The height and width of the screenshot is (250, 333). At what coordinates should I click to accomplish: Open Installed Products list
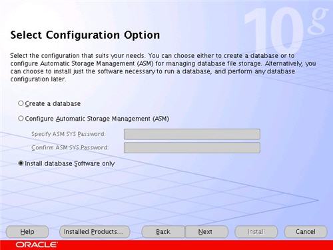point(95,232)
